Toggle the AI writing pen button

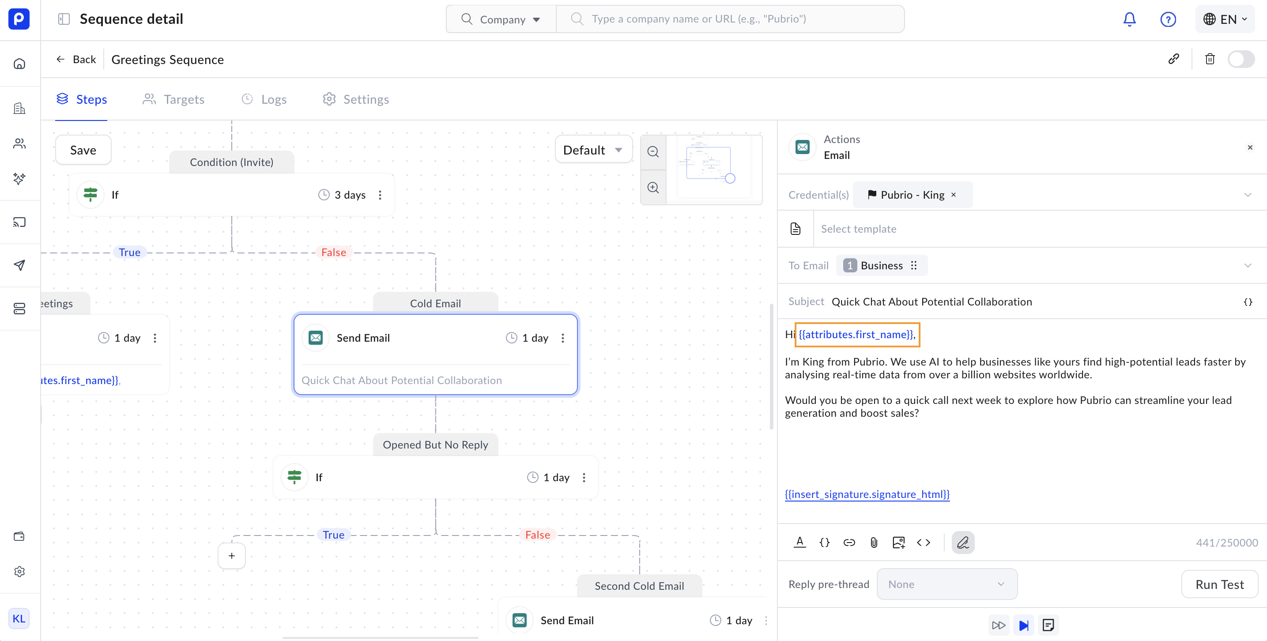pyautogui.click(x=962, y=542)
